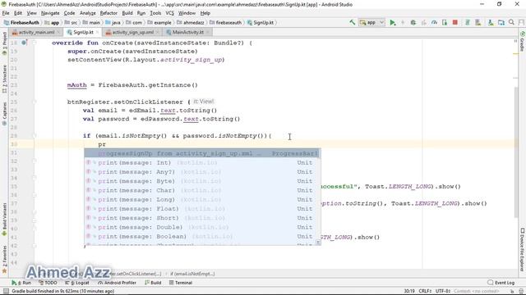Click the Profile app gauge icon
526x295 pixels.
point(434,22)
